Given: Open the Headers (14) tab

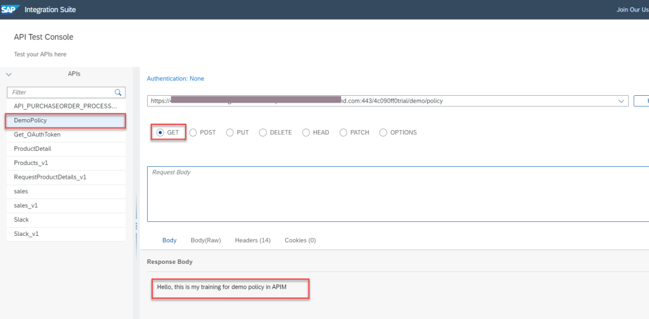Looking at the screenshot, I should click(252, 240).
